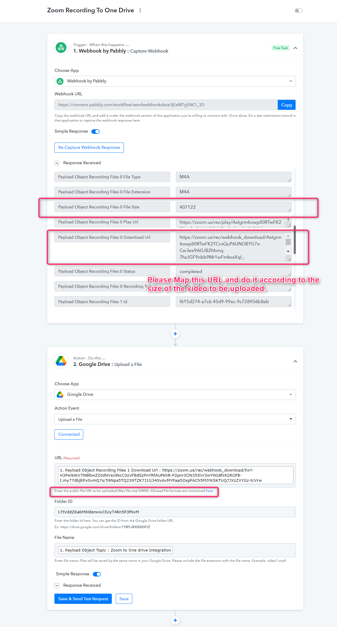Copy the webhook URL
This screenshot has height=627, width=337.
(x=286, y=105)
